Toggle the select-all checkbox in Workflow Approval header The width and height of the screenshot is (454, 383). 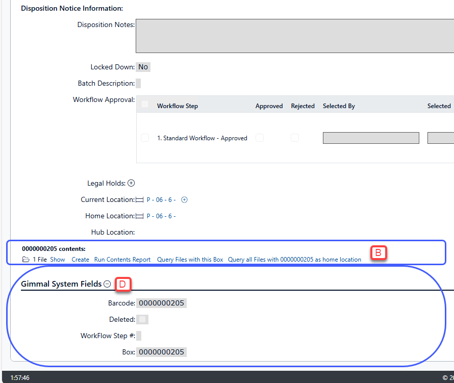[145, 105]
